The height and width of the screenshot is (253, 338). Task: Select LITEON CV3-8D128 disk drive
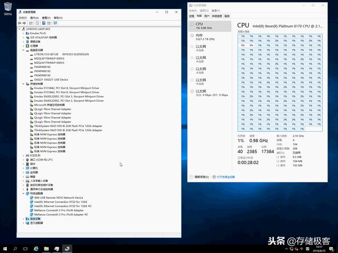(x=61, y=54)
